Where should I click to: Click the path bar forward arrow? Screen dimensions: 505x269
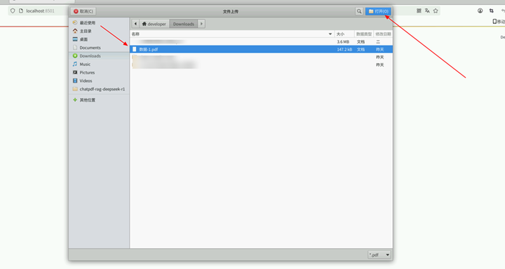coord(201,24)
